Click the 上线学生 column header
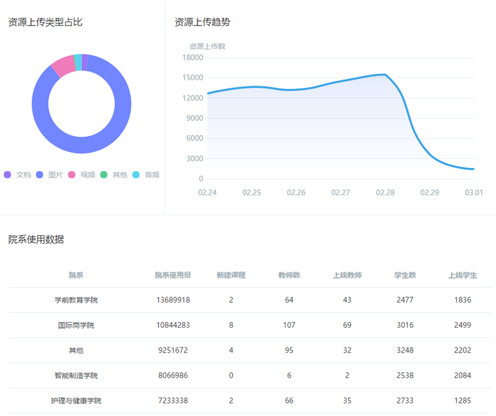 462,275
